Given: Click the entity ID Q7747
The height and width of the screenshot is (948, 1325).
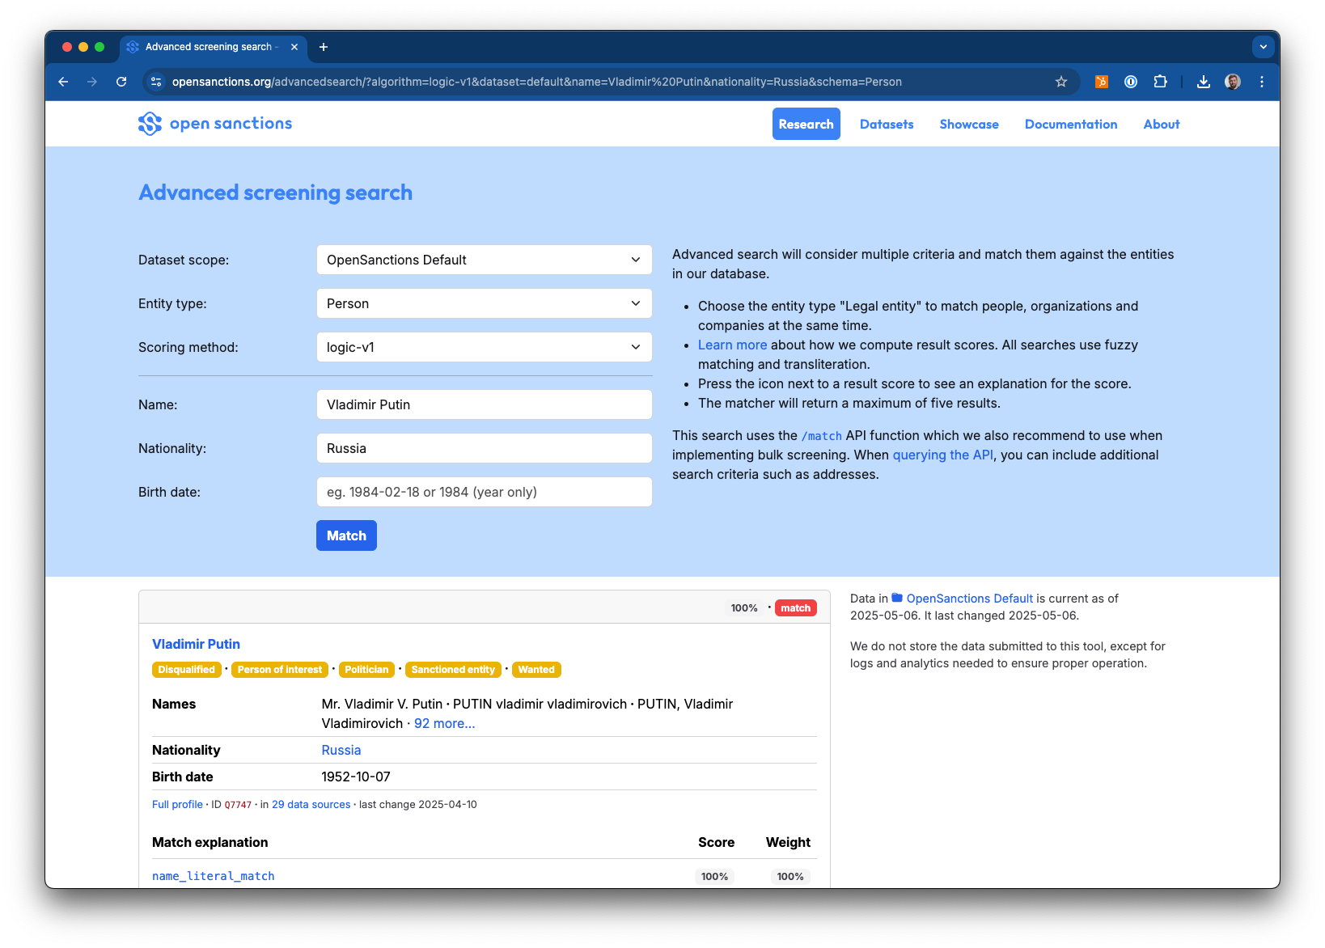Looking at the screenshot, I should click(238, 805).
